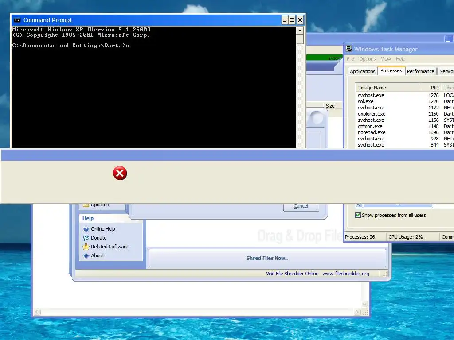Click Command Prompt scroll up arrow
This screenshot has height=340, width=454.
coord(300,31)
